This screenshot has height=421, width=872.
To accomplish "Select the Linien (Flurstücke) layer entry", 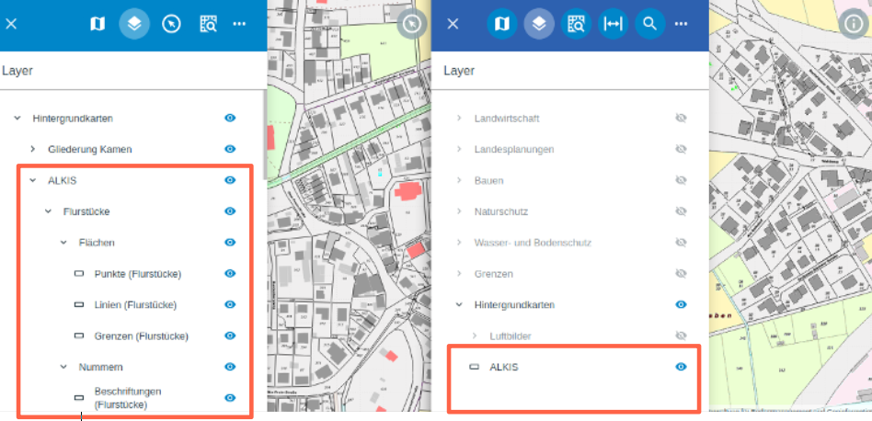I will (x=135, y=304).
